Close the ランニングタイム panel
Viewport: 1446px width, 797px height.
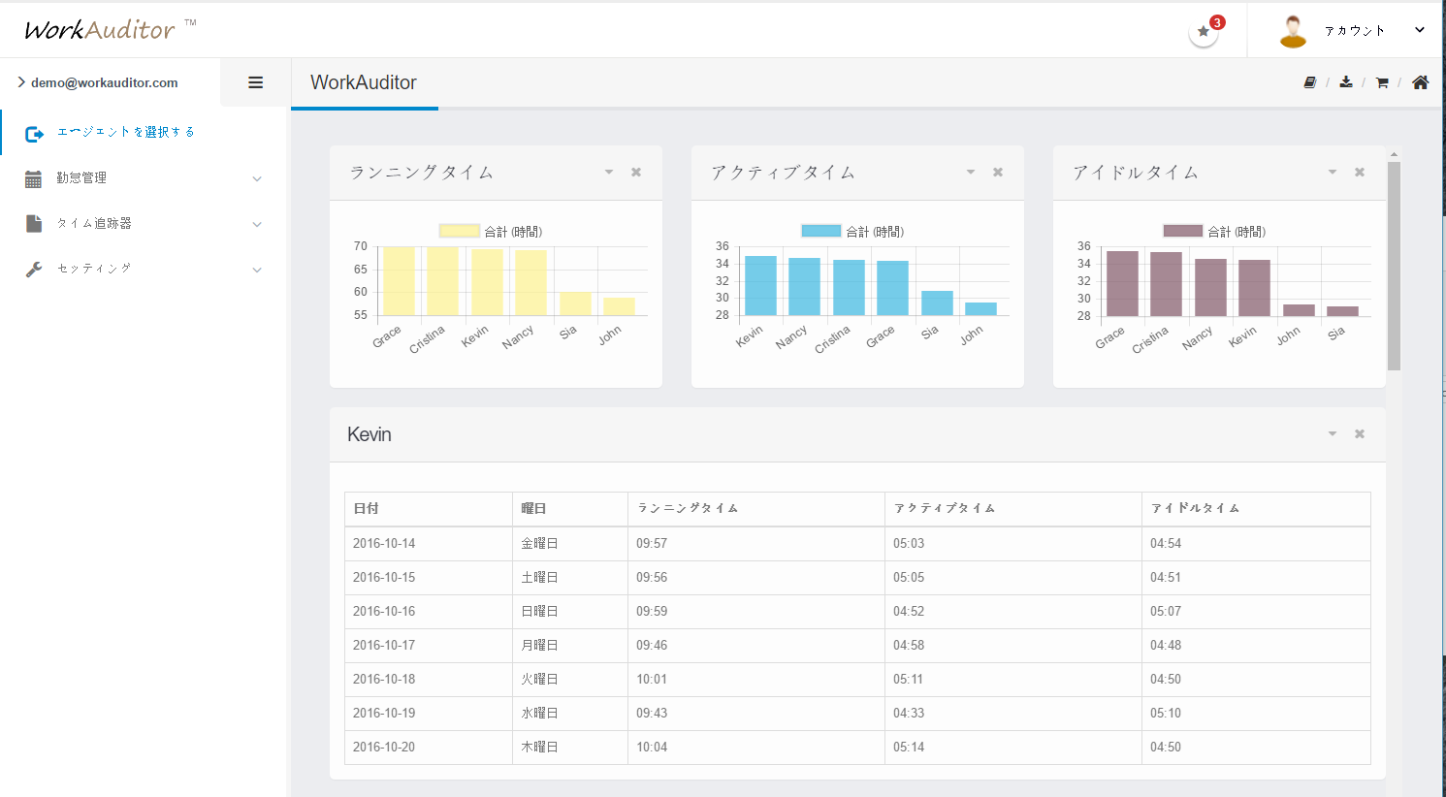(x=636, y=172)
